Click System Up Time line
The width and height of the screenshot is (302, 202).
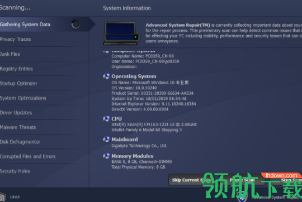(x=149, y=99)
